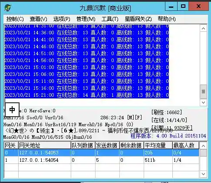Click log line 2023/10/21 15:11:00
Image resolution: width=211 pixels, height=183 pixels.
(x=87, y=81)
